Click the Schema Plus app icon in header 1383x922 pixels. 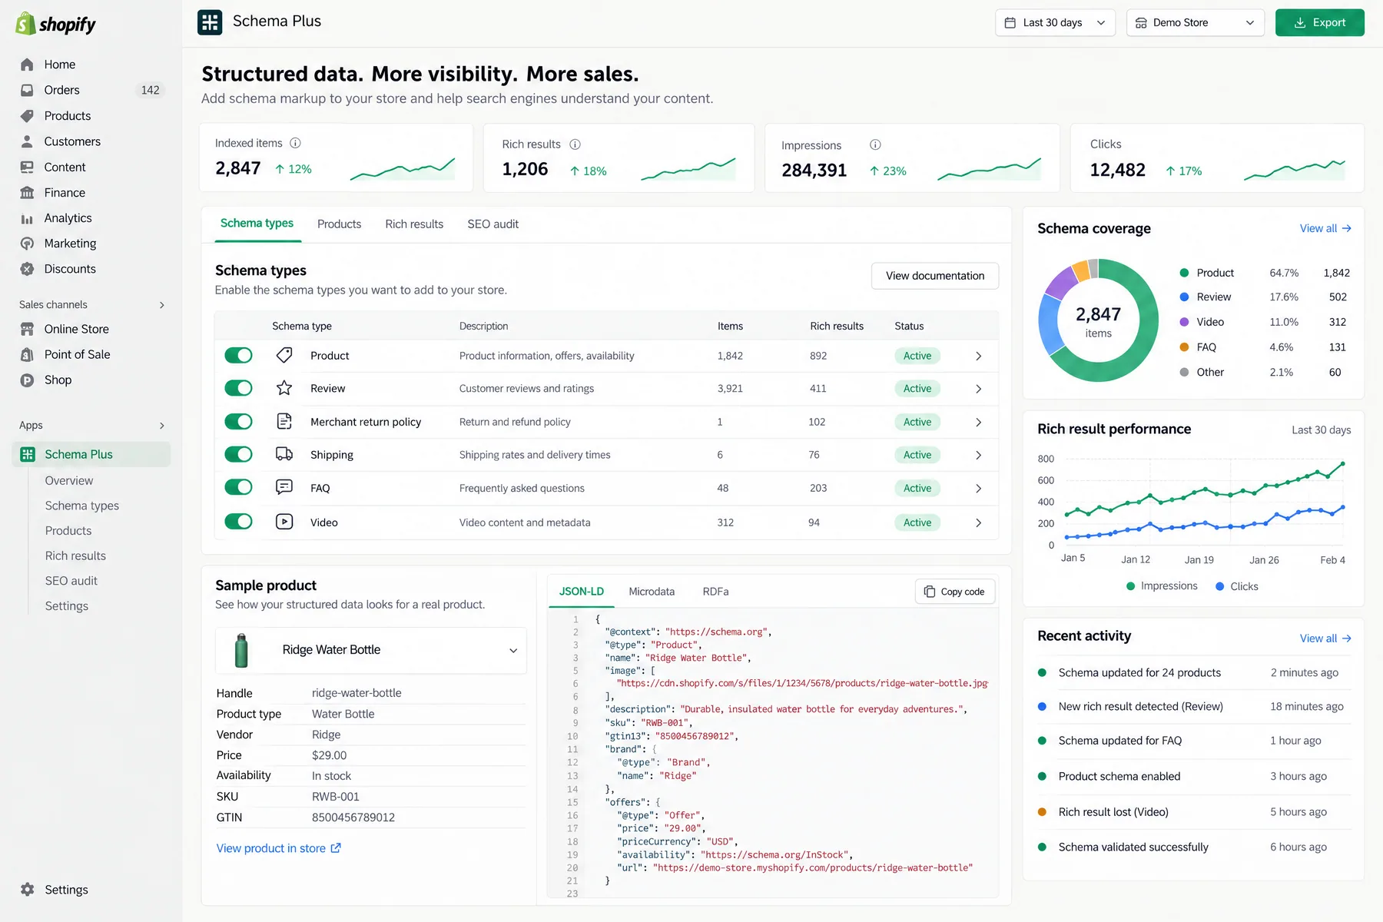210,22
